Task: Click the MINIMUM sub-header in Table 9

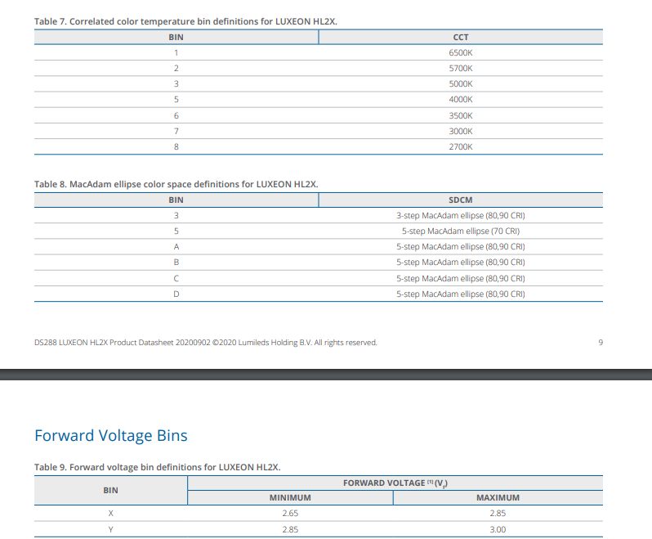Action: coord(290,497)
